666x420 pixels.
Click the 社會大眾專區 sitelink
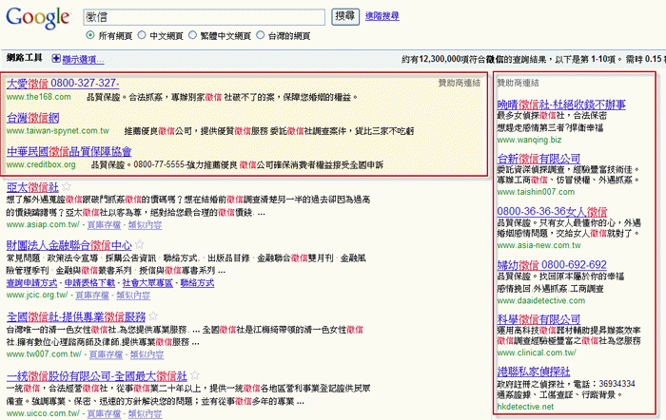point(147,283)
